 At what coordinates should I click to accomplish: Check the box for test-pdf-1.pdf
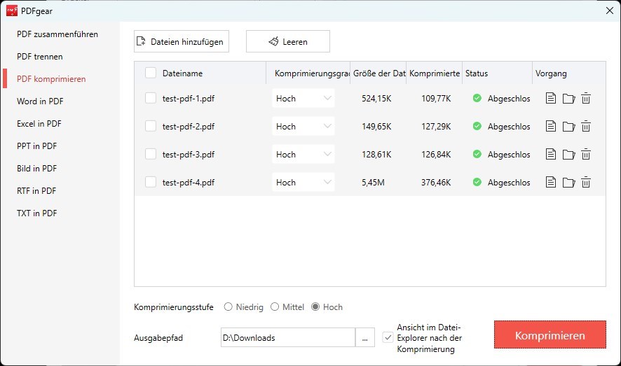click(151, 98)
